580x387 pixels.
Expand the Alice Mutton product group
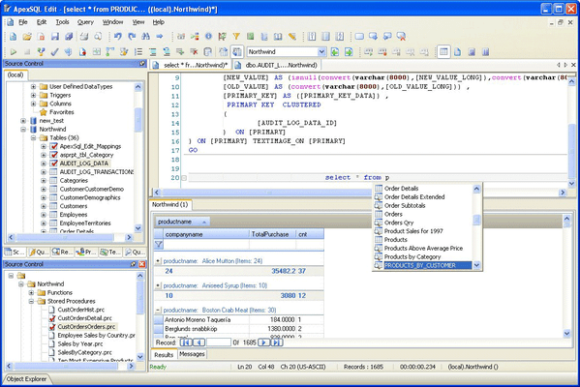point(158,261)
